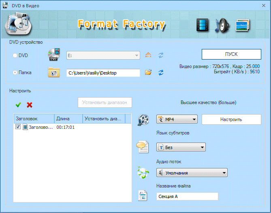Refresh the DVD drive list
The height and width of the screenshot is (213, 271).
coord(161,55)
